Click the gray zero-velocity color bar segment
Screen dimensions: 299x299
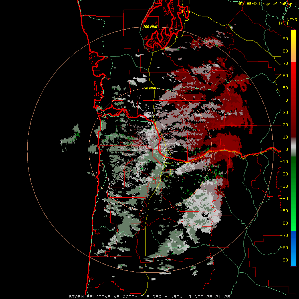[x=293, y=147]
